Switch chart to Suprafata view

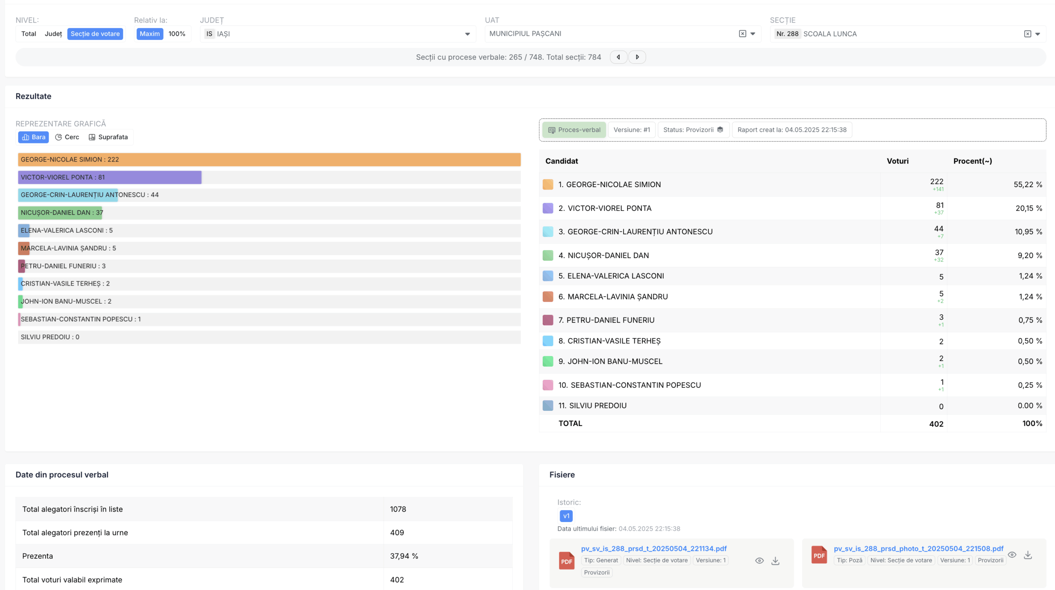(108, 137)
